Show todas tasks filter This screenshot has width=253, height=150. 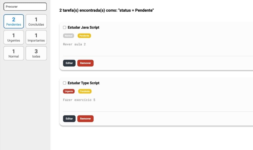tap(36, 53)
